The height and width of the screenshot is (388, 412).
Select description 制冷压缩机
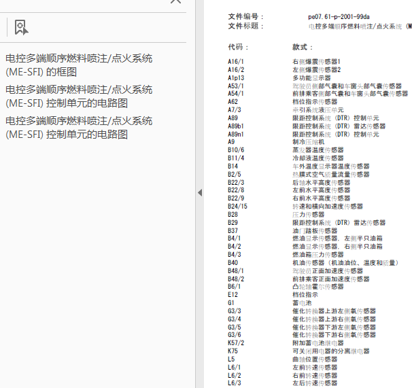click(309, 142)
